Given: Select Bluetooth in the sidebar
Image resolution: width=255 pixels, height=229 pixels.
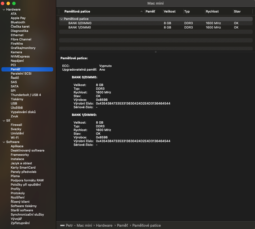Looking at the screenshot, I should pos(18,22).
